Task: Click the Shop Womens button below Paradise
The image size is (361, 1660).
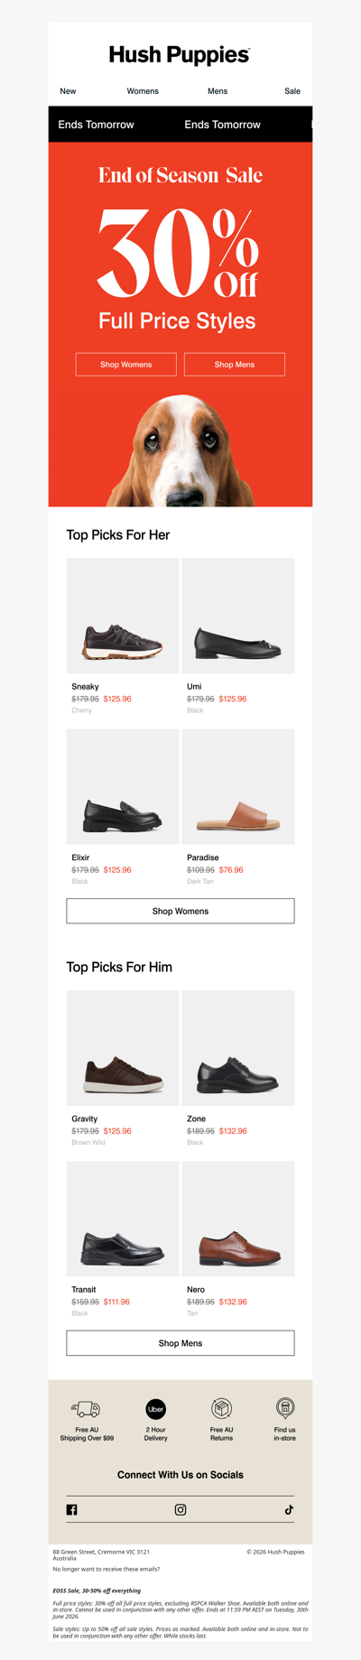Action: tap(180, 911)
